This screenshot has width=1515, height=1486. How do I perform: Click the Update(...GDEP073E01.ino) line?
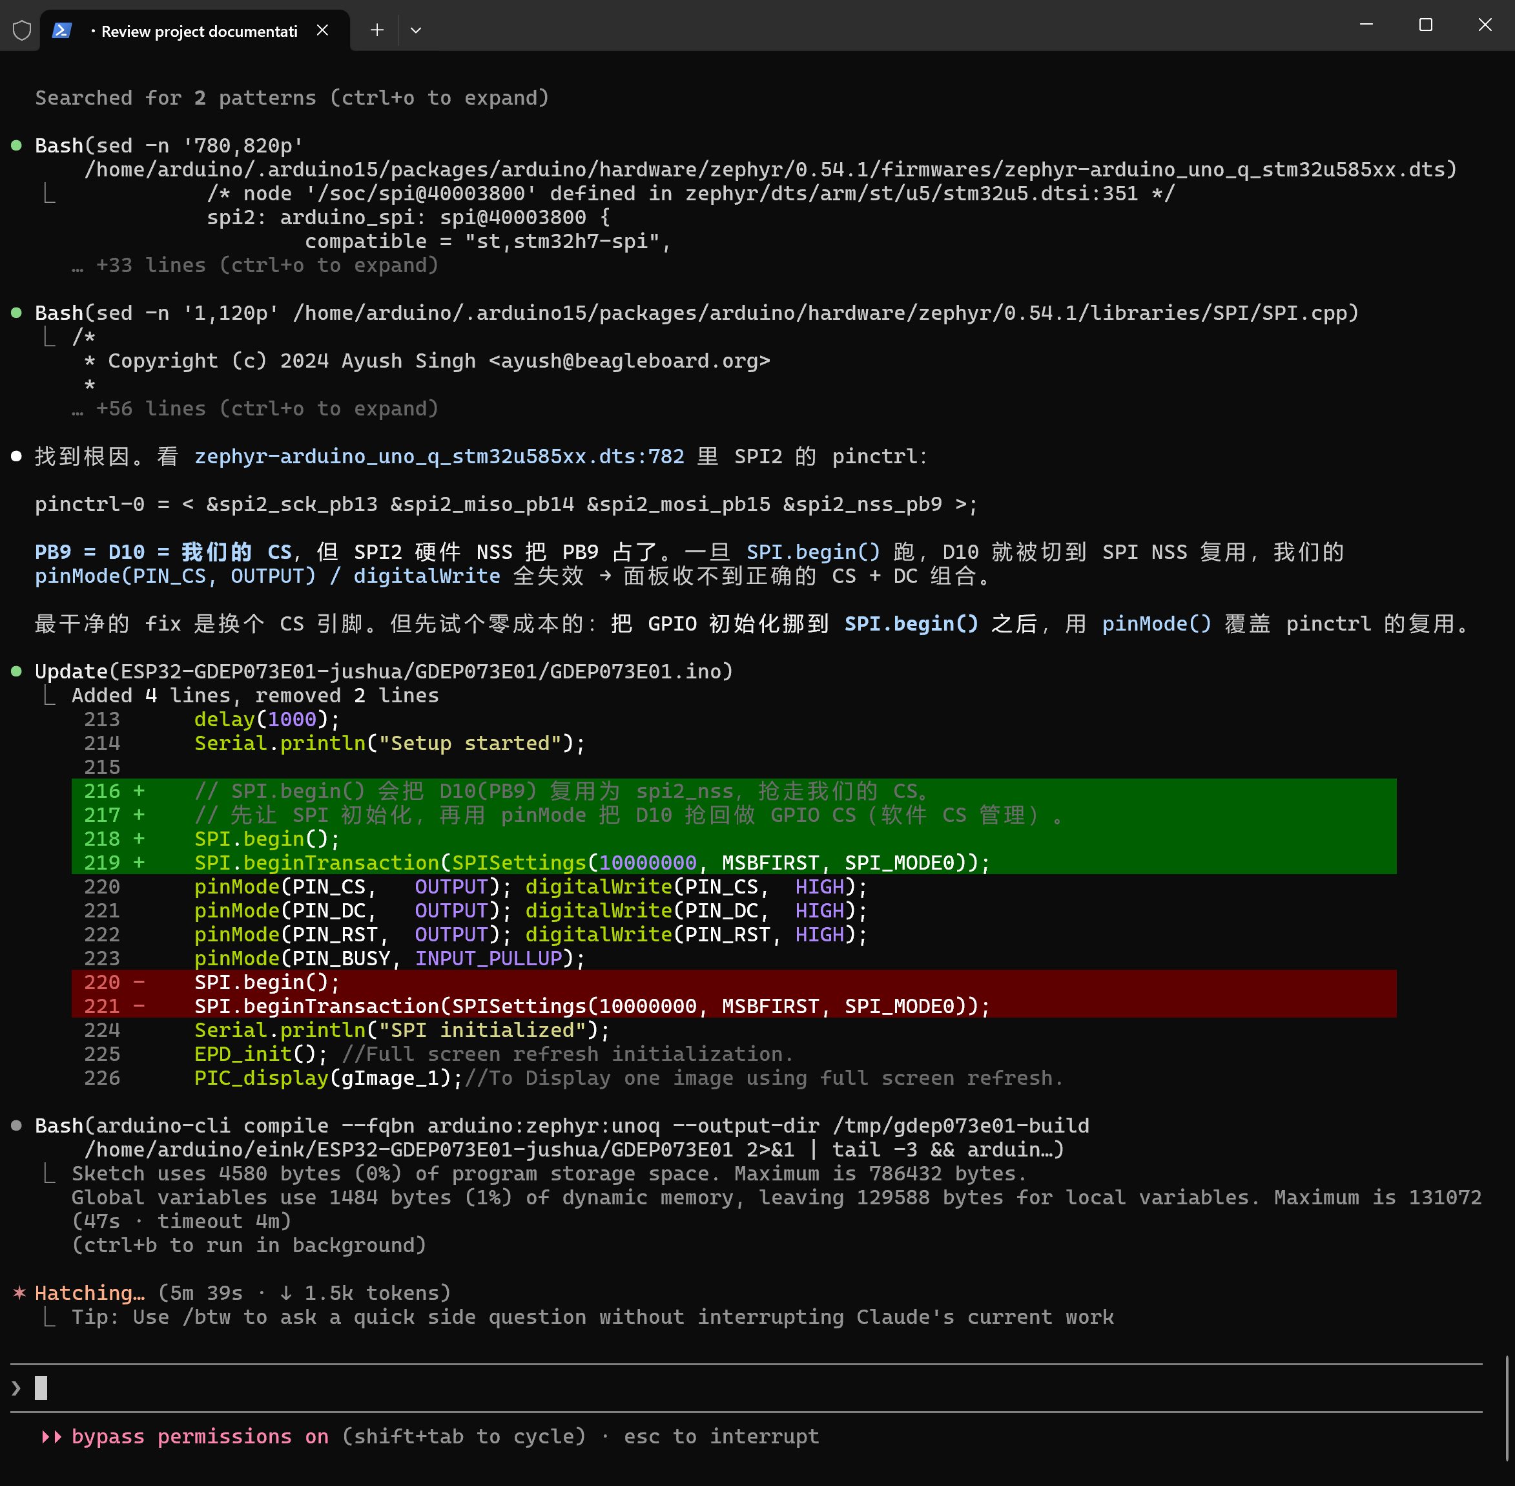pyautogui.click(x=384, y=672)
